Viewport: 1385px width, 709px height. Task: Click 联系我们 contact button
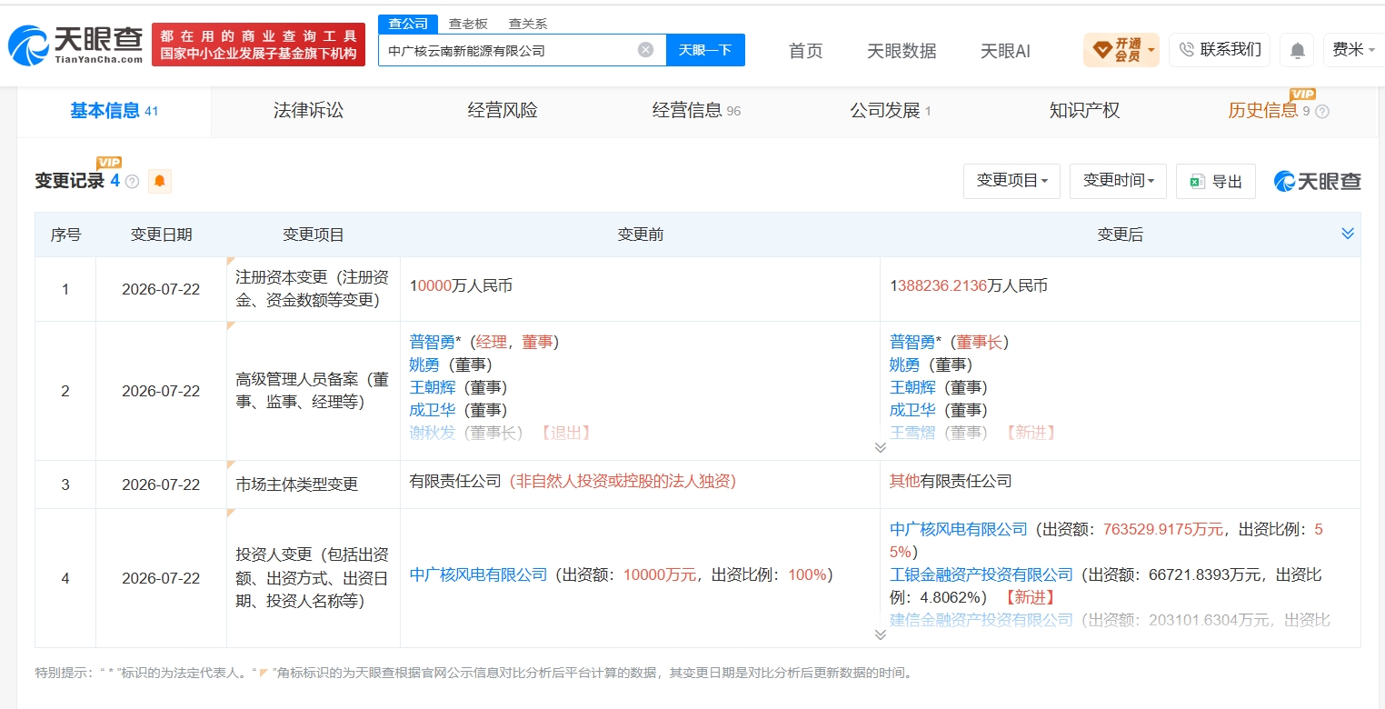1220,50
